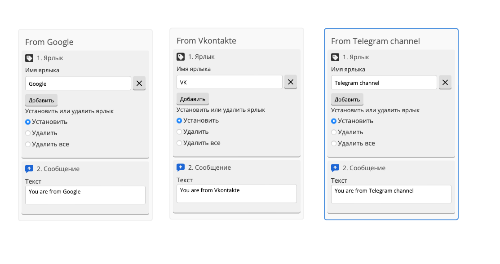Click the tag icon in From Vkontakte block
The width and height of the screenshot is (500, 264).
click(x=181, y=57)
